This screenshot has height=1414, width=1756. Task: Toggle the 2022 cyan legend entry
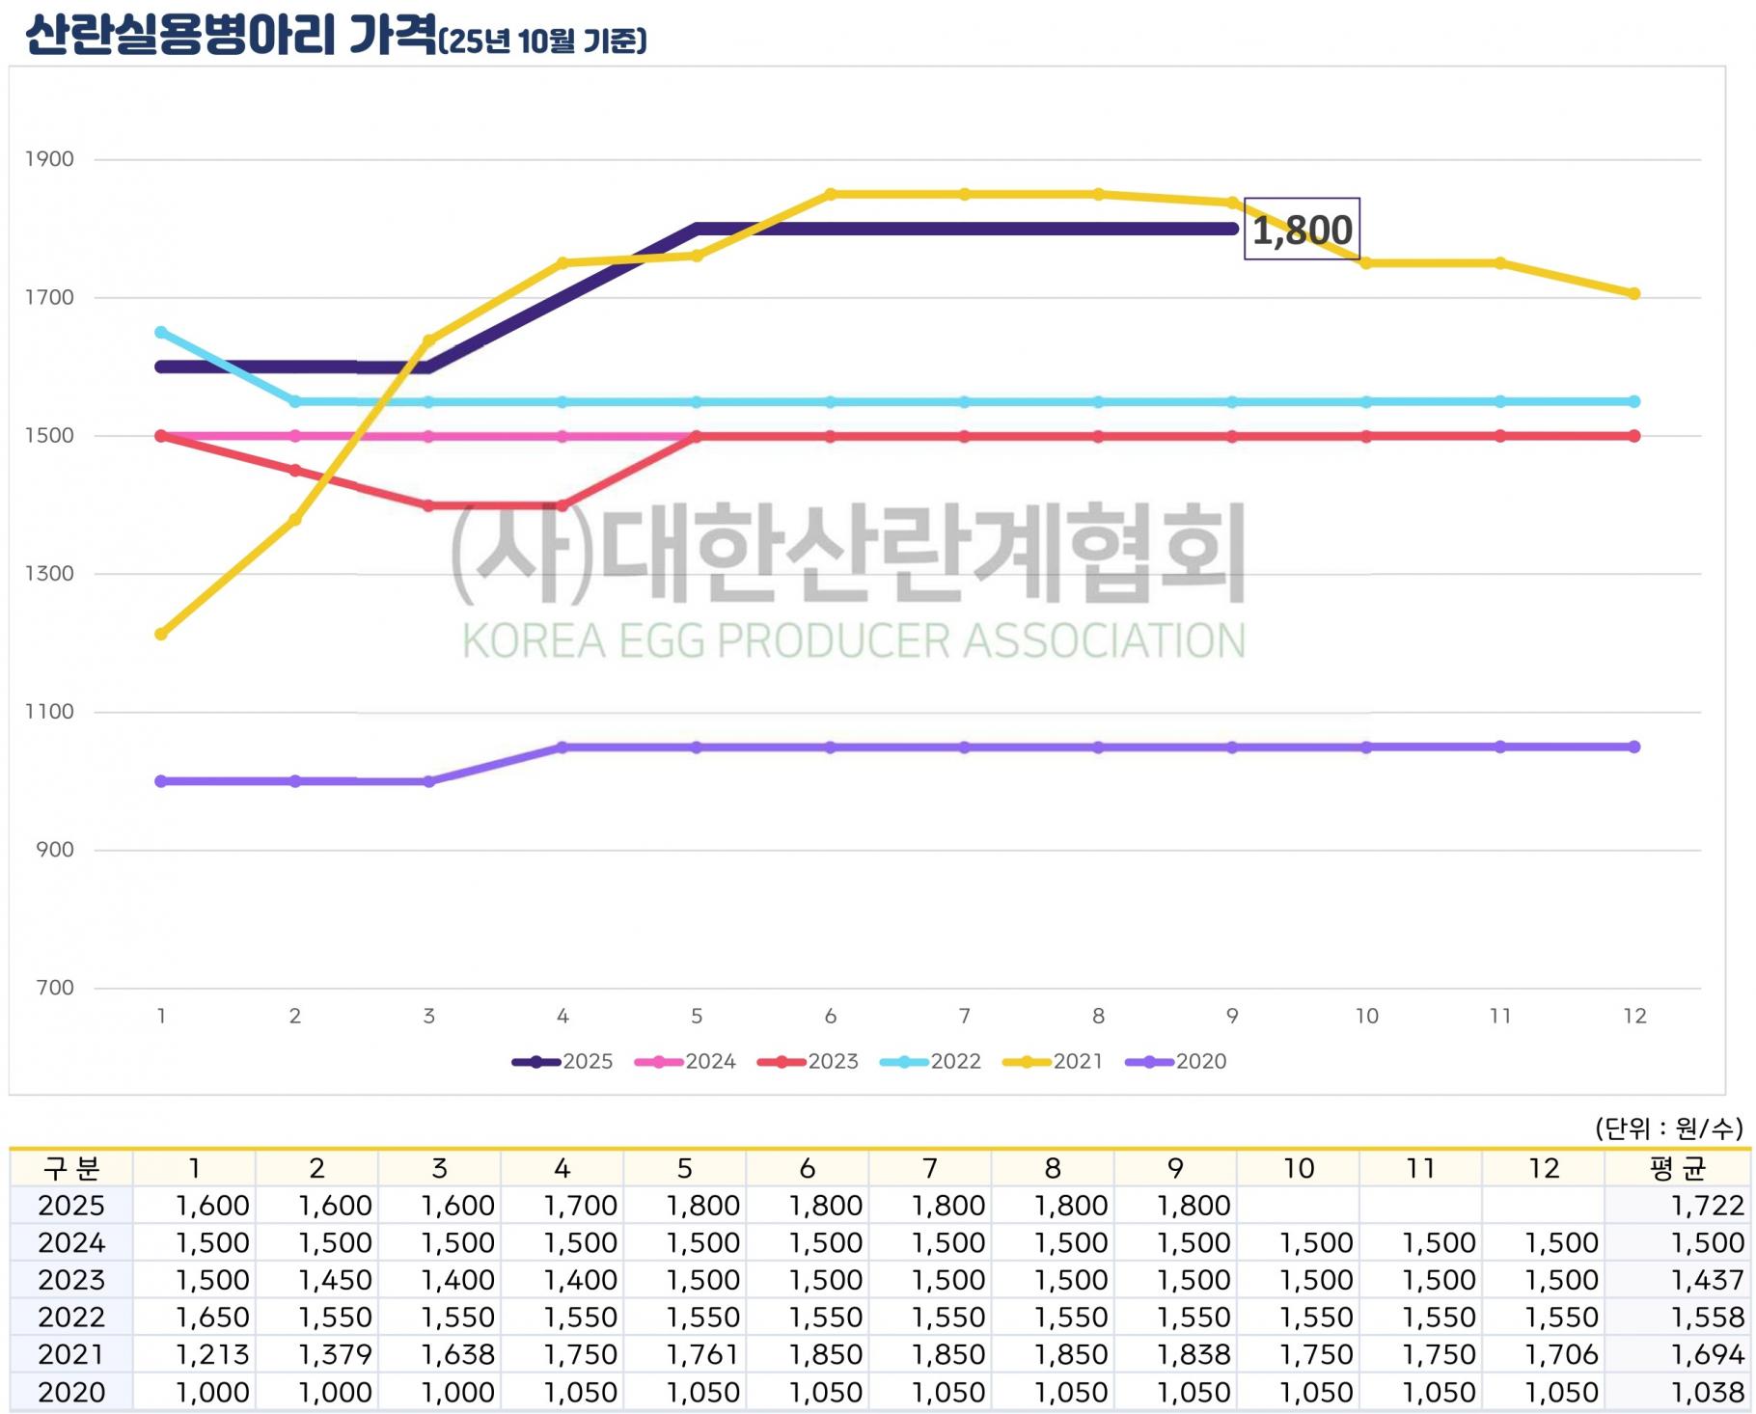[x=931, y=1061]
